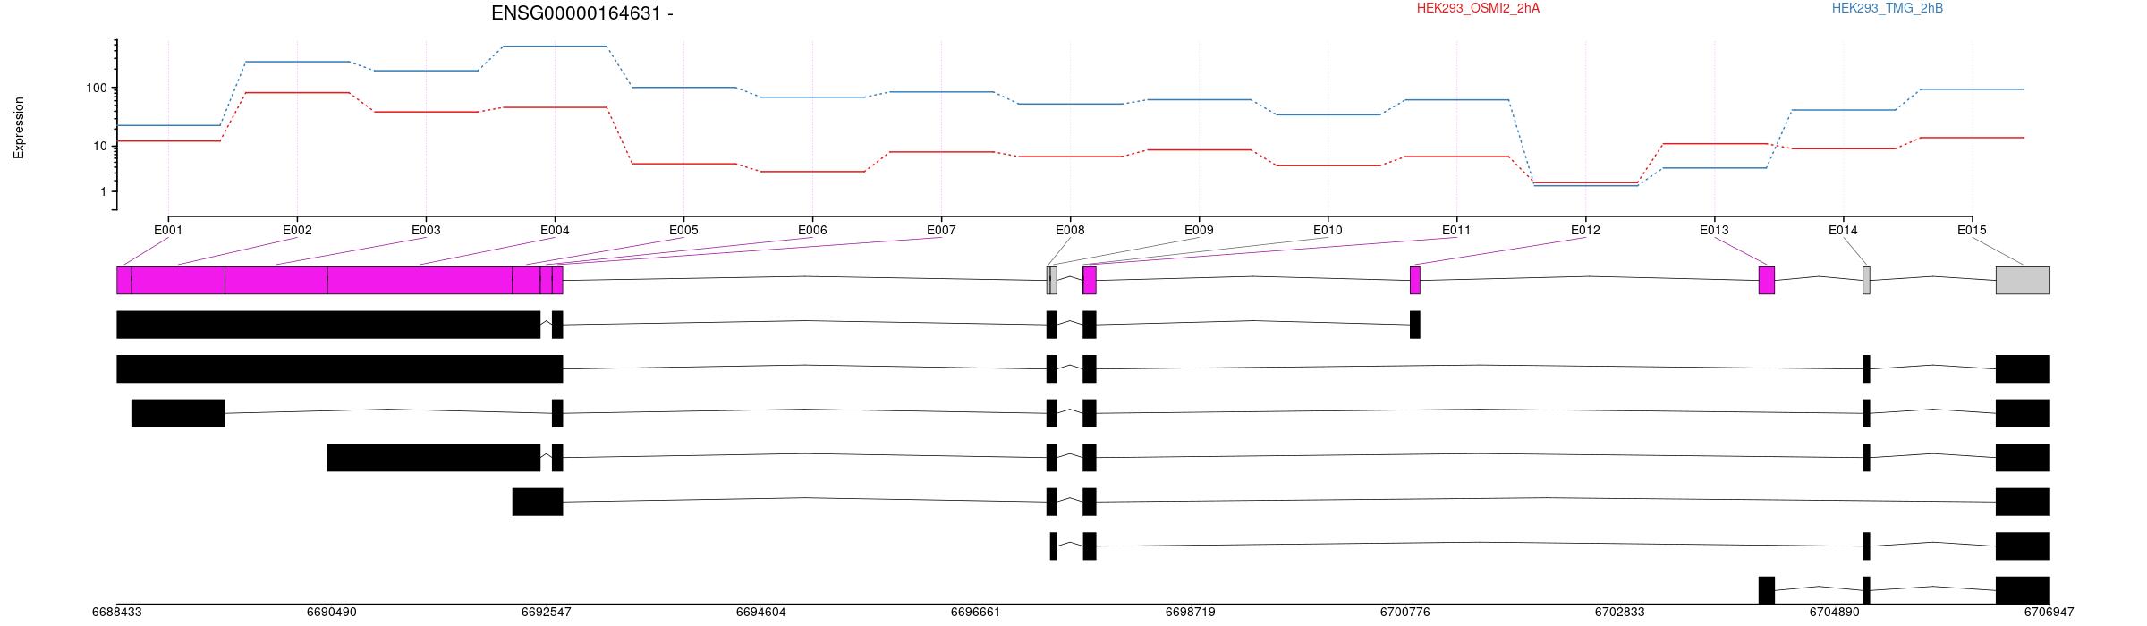The height and width of the screenshot is (626, 2147).
Task: Click the 100 tick label on y-axis
Action: [x=96, y=88]
